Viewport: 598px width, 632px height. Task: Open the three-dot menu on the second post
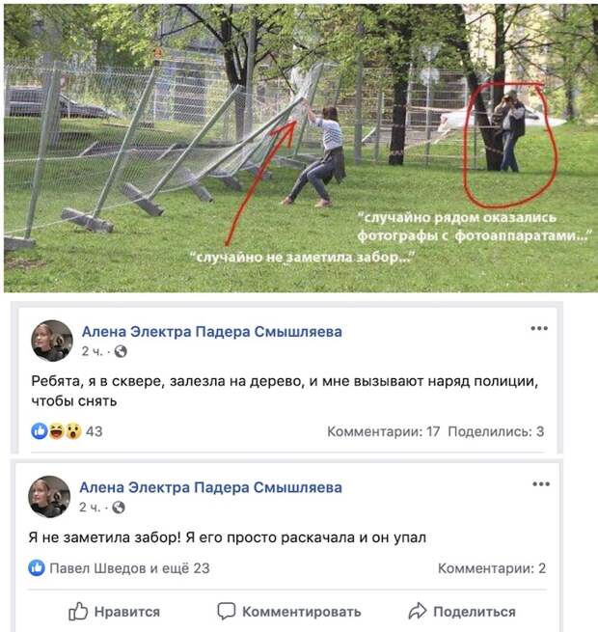click(541, 483)
